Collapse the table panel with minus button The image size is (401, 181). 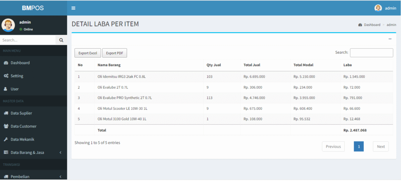click(x=390, y=39)
